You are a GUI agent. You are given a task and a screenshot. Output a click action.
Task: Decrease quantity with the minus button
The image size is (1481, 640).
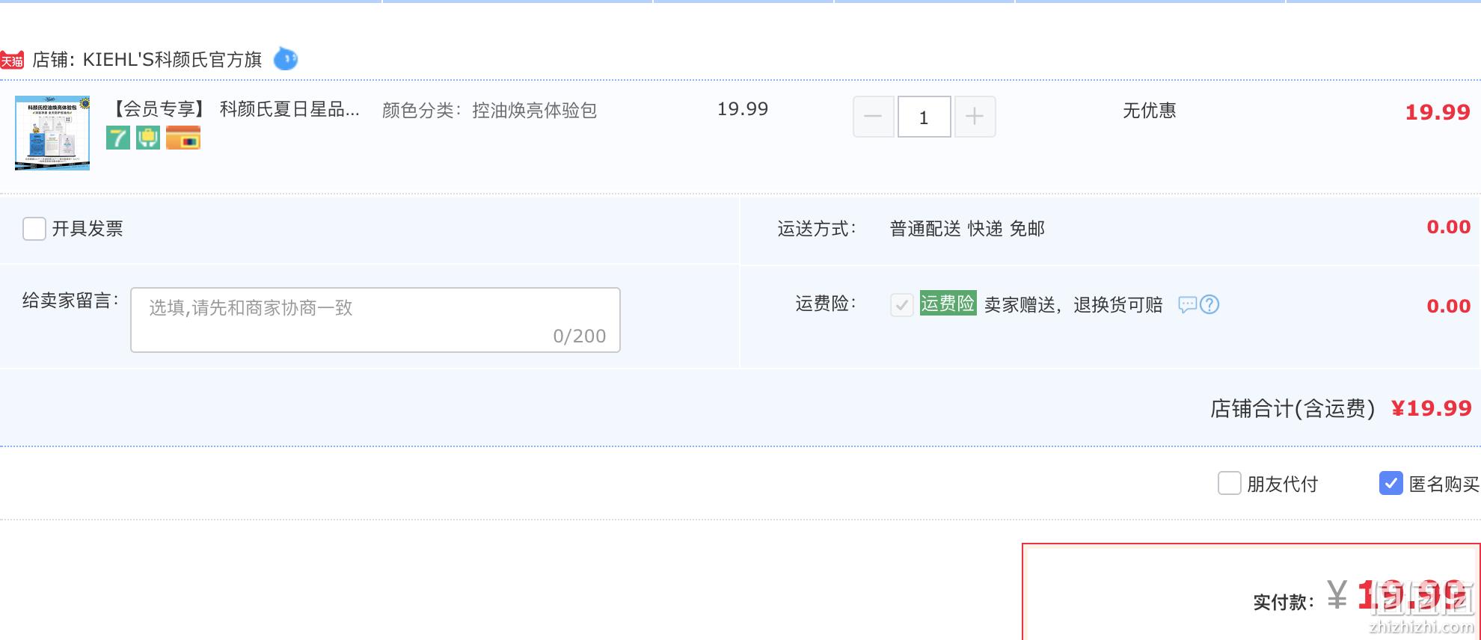tap(873, 117)
